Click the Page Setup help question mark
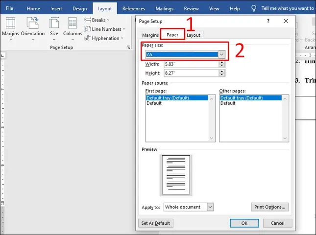 click(x=268, y=21)
